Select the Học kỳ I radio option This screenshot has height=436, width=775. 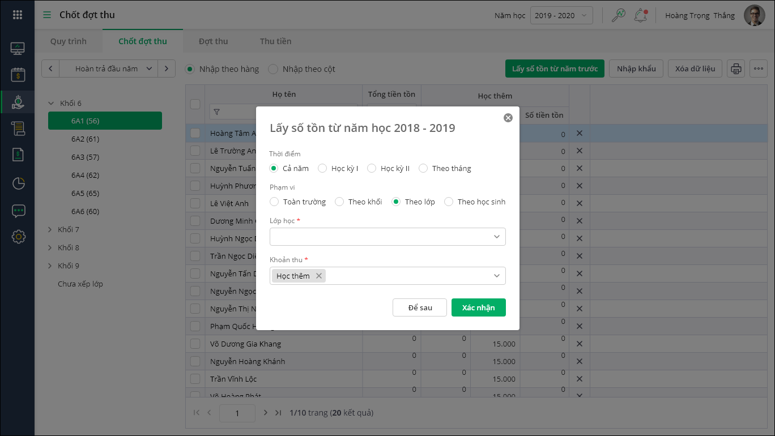322,168
